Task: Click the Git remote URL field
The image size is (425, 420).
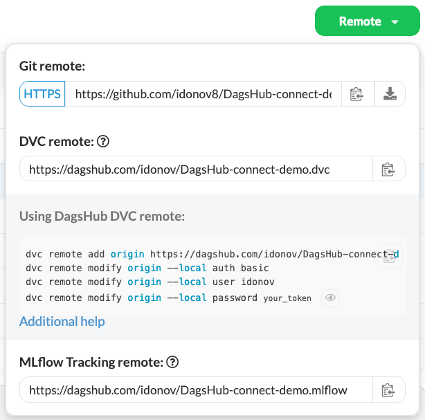Action: [x=203, y=93]
